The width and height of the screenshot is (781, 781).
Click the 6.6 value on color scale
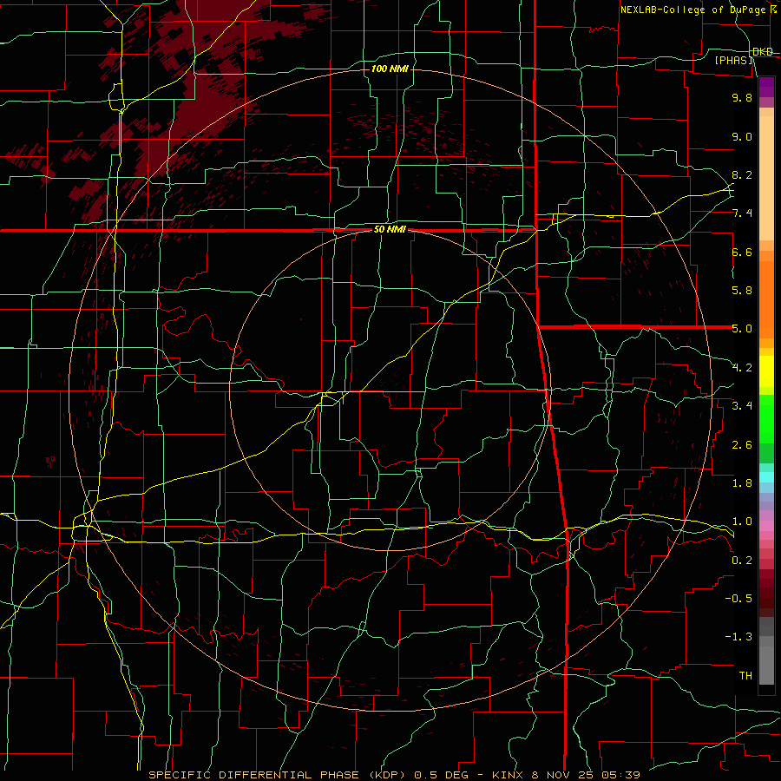(742, 252)
